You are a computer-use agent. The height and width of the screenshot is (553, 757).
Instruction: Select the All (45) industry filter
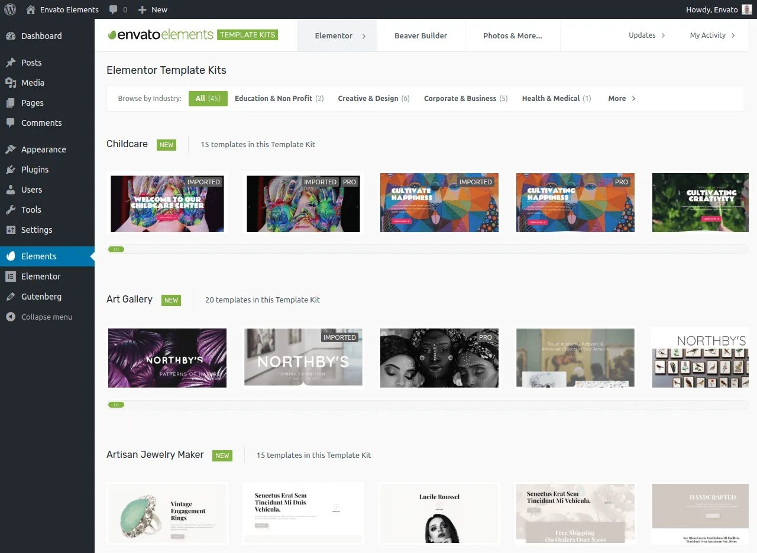pyautogui.click(x=208, y=99)
